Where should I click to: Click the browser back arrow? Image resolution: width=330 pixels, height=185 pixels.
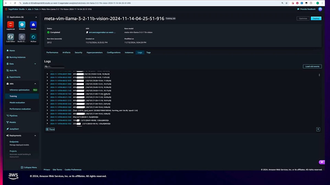[5, 3]
